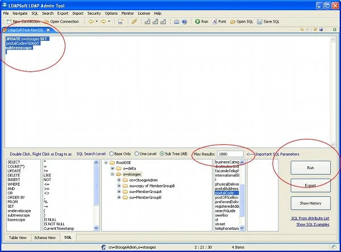
Task: Select the LdapSoftTest-NonSSL connection tab
Action: click(26, 30)
